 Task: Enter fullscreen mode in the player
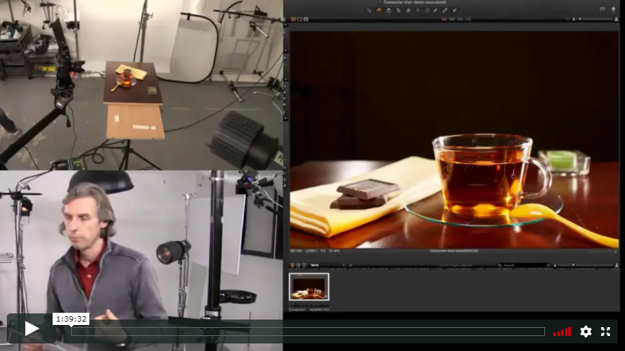click(x=605, y=331)
